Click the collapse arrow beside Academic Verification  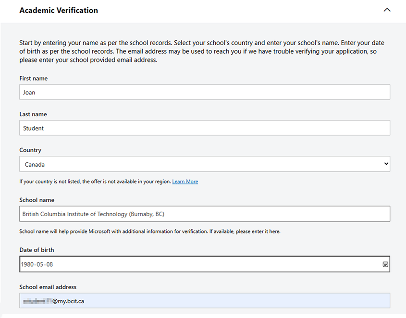click(x=387, y=10)
